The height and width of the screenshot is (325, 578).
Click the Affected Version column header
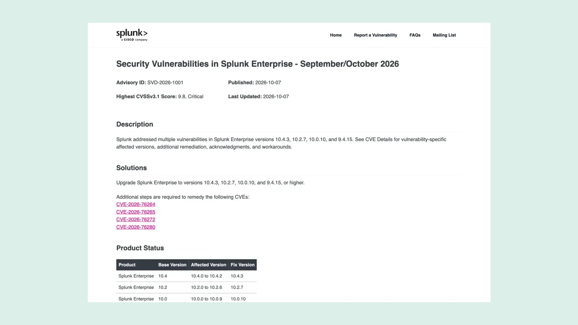(208, 265)
